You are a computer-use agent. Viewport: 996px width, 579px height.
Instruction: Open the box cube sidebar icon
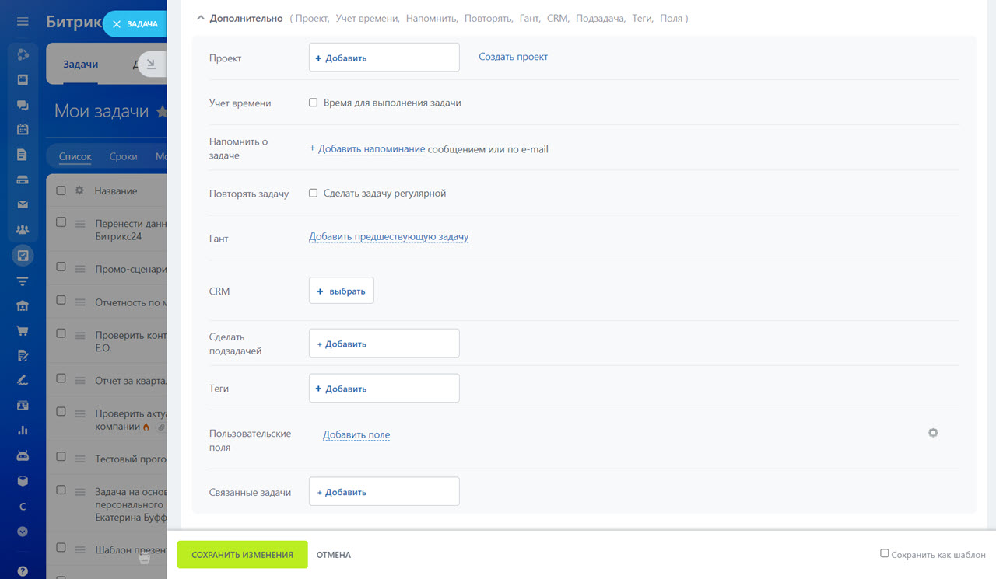pyautogui.click(x=23, y=481)
